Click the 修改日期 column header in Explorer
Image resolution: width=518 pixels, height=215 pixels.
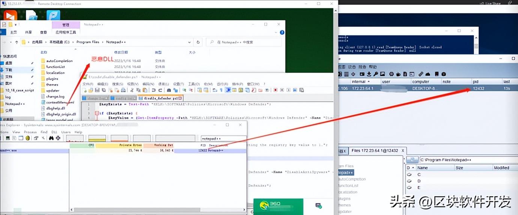point(121,52)
